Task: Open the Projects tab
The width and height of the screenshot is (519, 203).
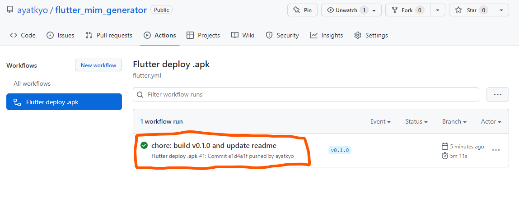Action: 203,35
